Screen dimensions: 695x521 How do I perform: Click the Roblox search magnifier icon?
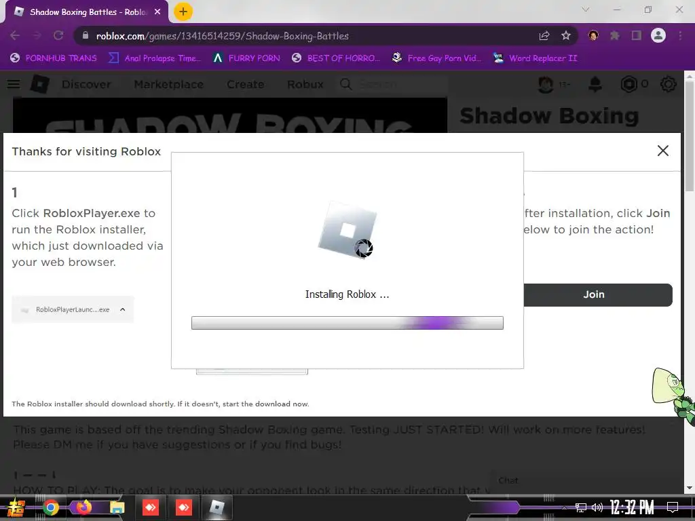(346, 84)
